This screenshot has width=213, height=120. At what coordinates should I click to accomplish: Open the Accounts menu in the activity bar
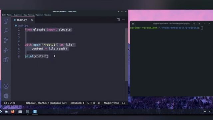(x=6, y=86)
